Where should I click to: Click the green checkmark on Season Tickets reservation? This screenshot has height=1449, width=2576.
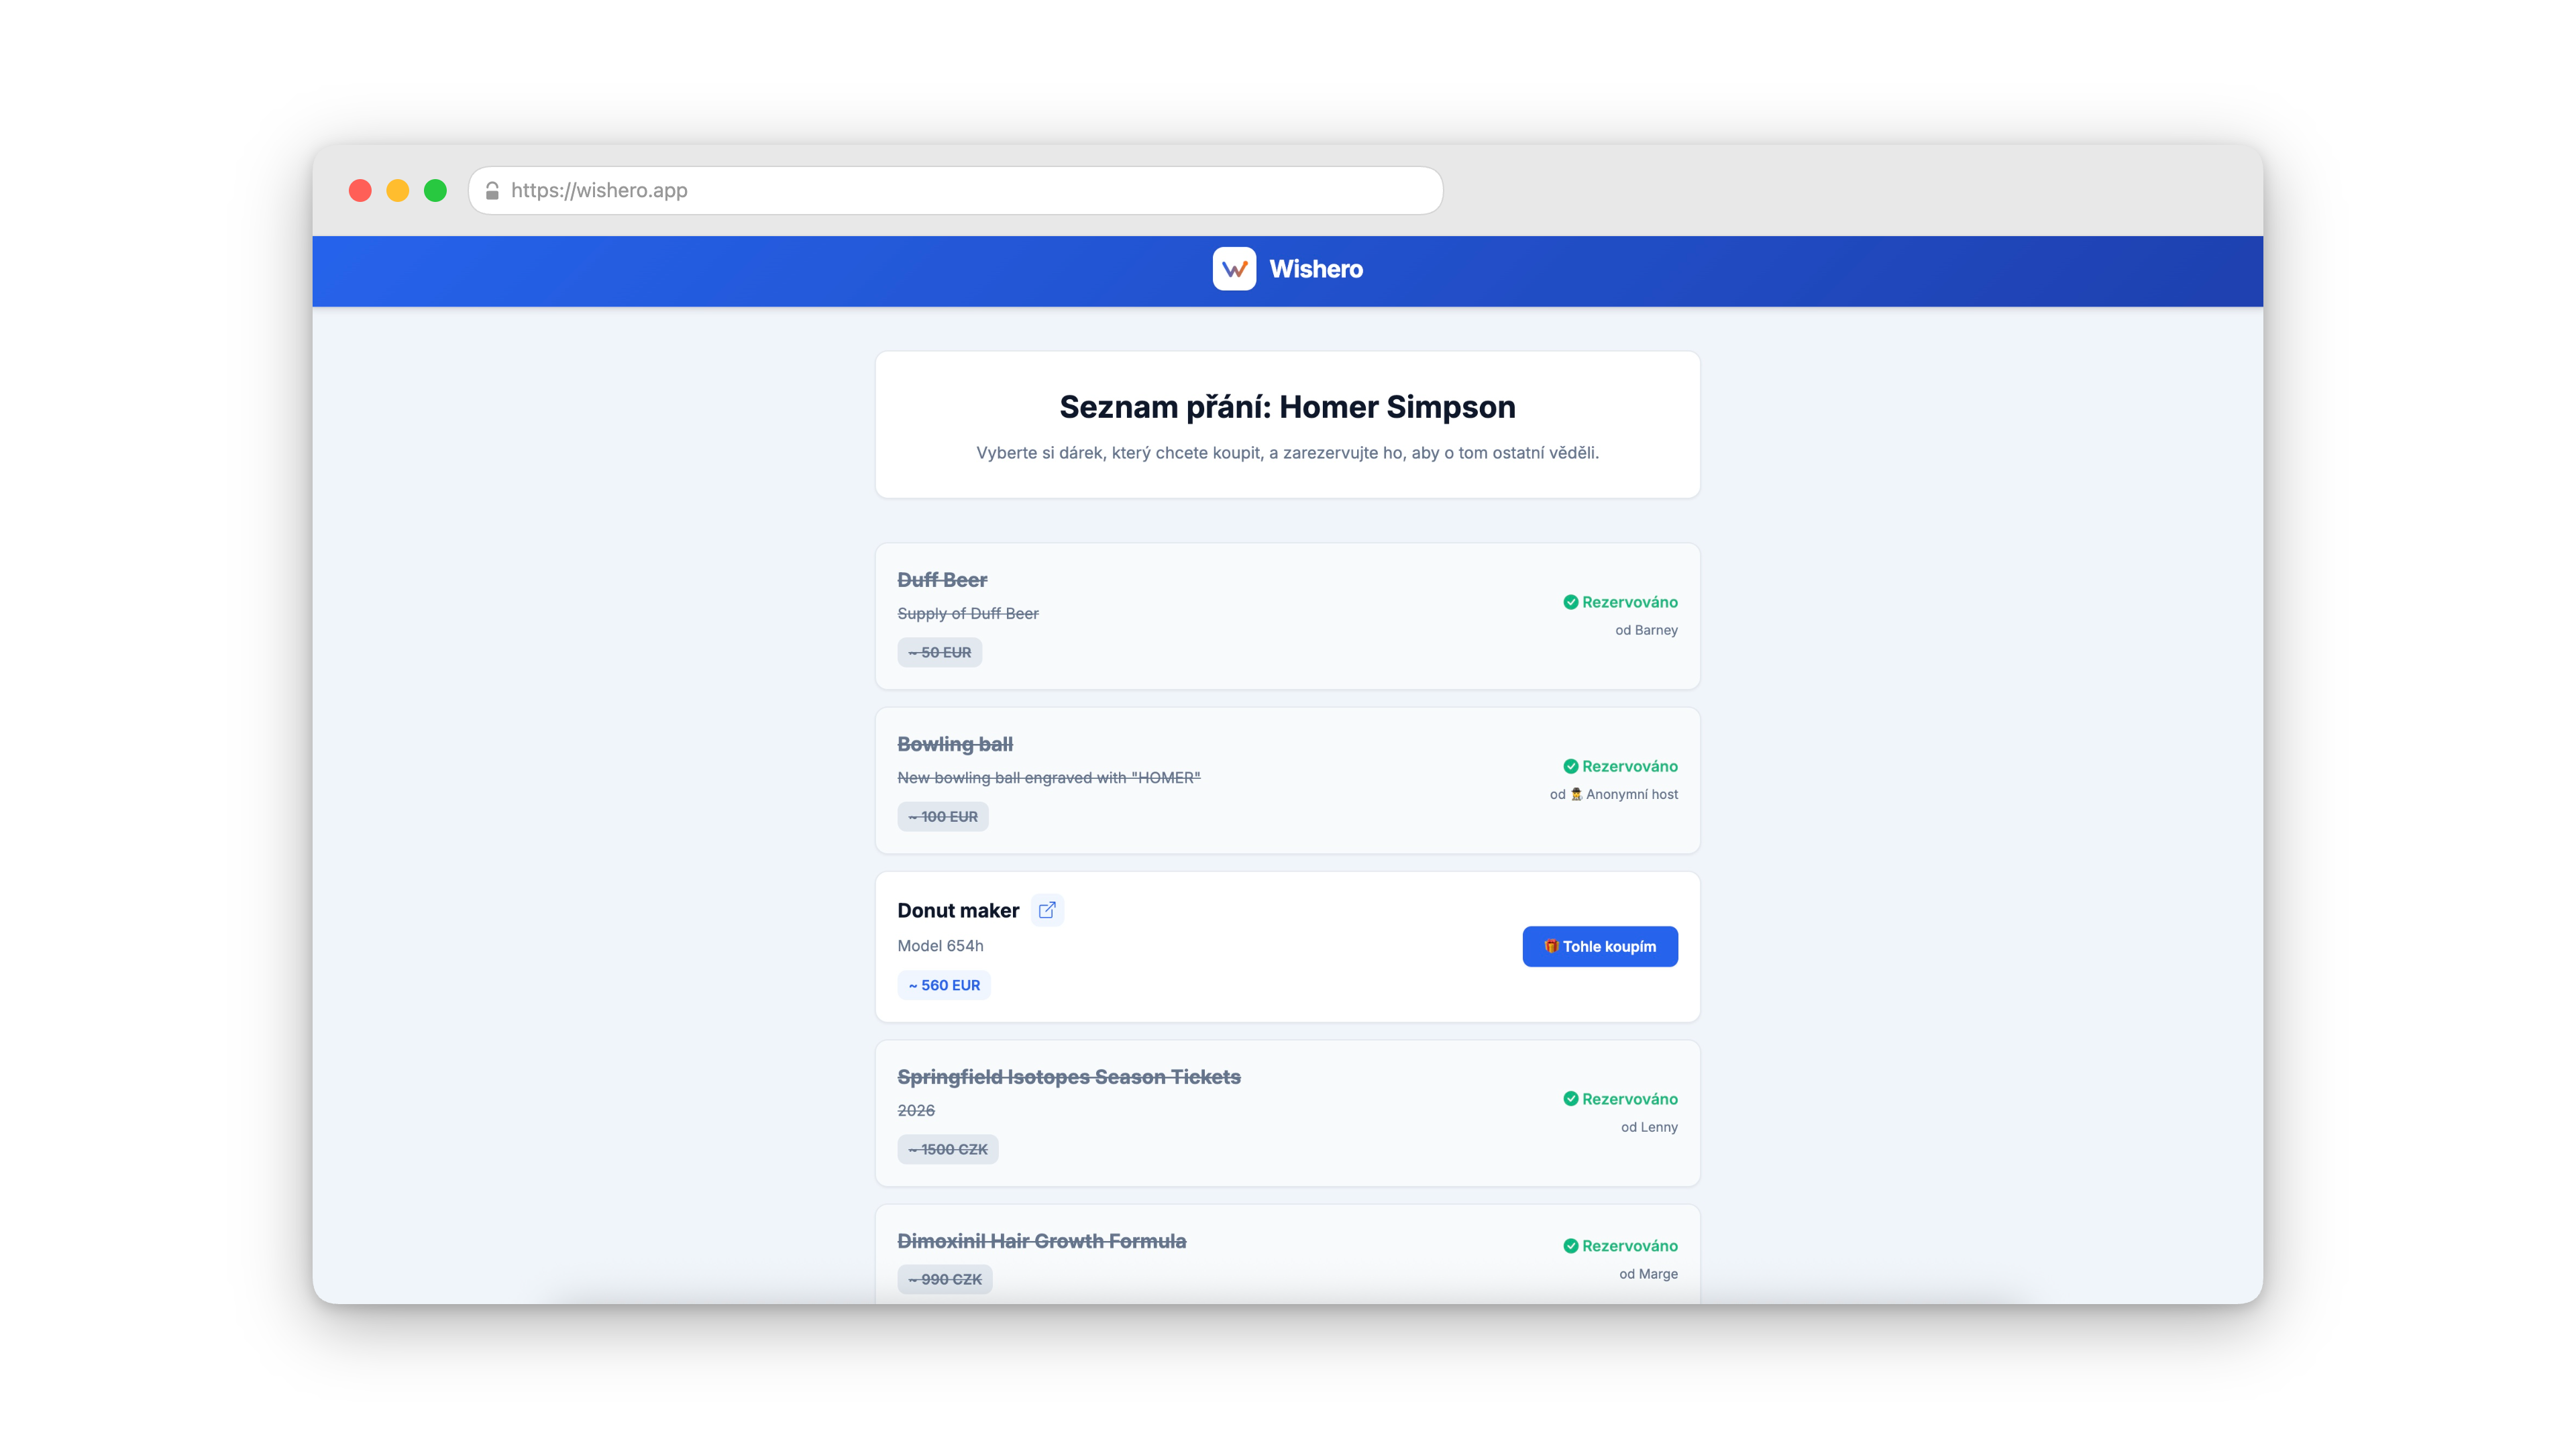tap(1570, 1099)
